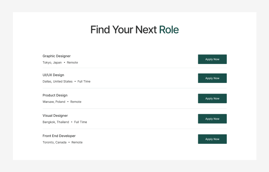Select the Bangkok, Thailand location
The image size is (269, 172).
56,122
